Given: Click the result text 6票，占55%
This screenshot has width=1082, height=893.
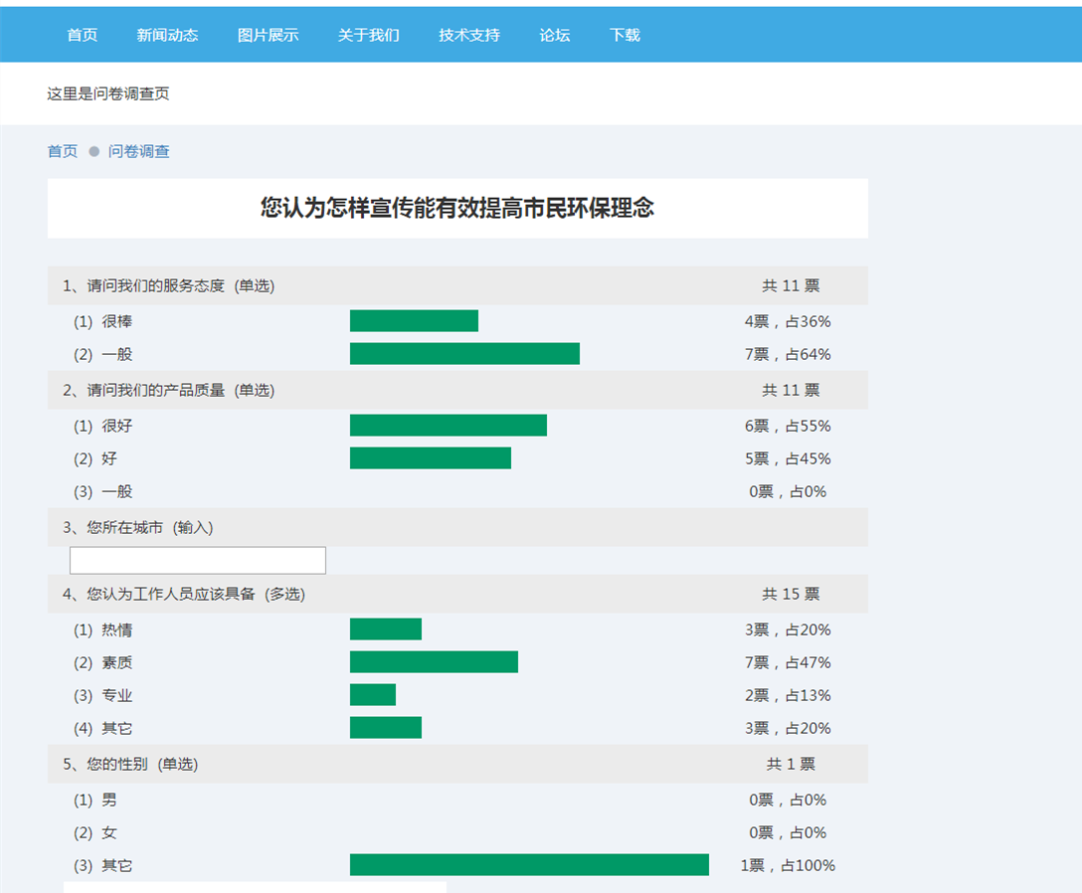Looking at the screenshot, I should [x=788, y=426].
